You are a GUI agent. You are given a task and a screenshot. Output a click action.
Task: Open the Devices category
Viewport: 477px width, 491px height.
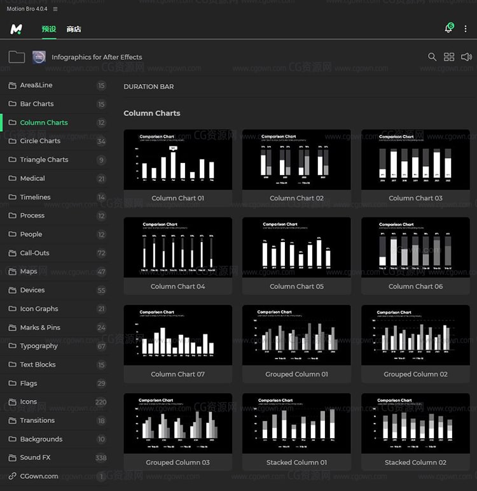click(54, 290)
